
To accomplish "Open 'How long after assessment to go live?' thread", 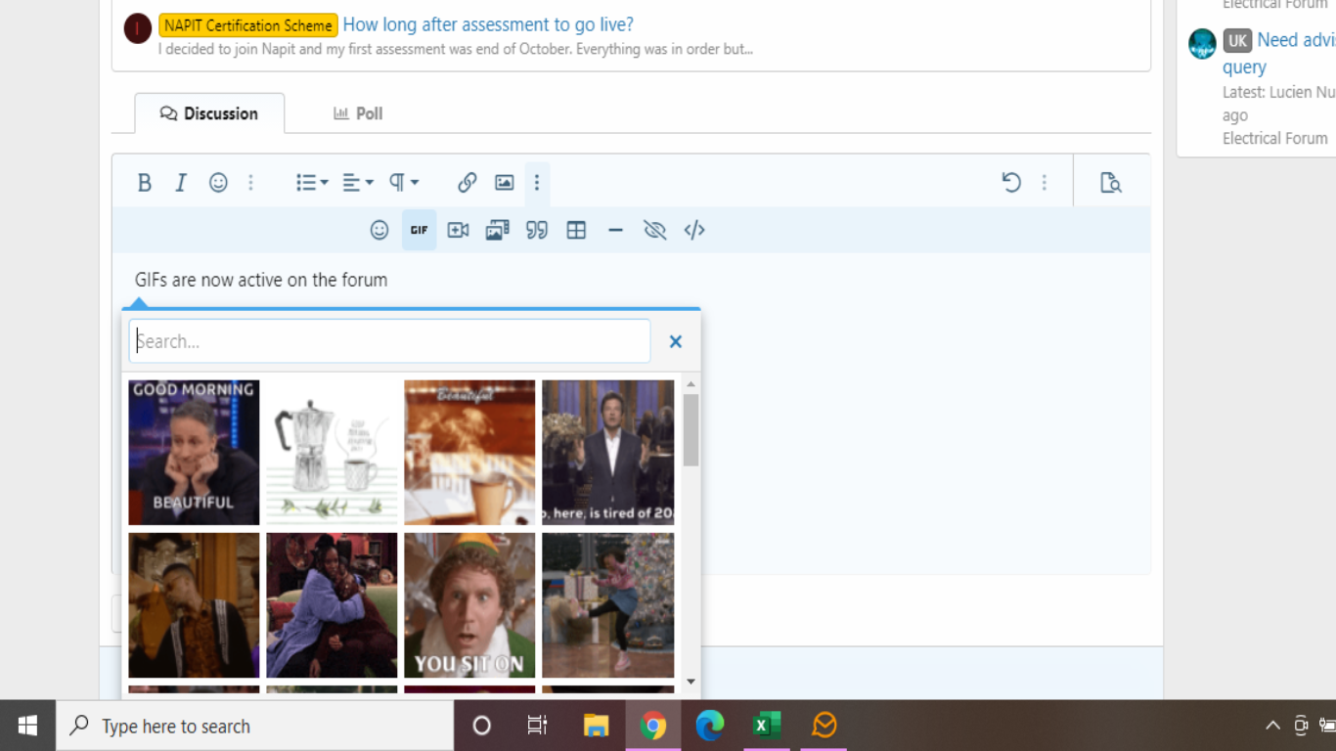I will (x=488, y=24).
